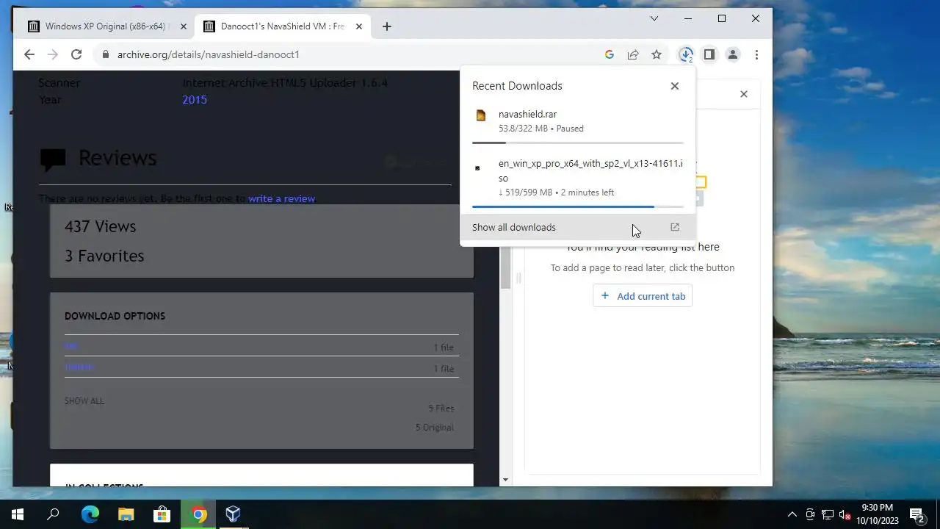This screenshot has width=940, height=529.
Task: Click the Google icon in address bar
Action: click(609, 54)
